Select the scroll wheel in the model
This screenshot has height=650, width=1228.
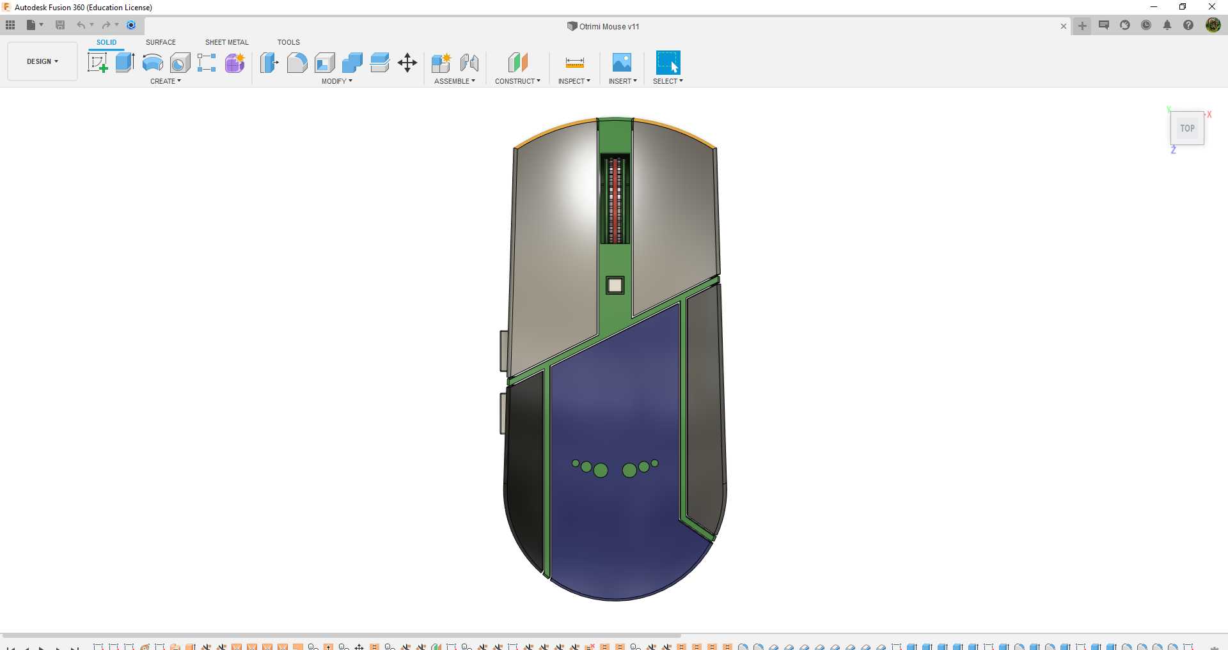[615, 201]
